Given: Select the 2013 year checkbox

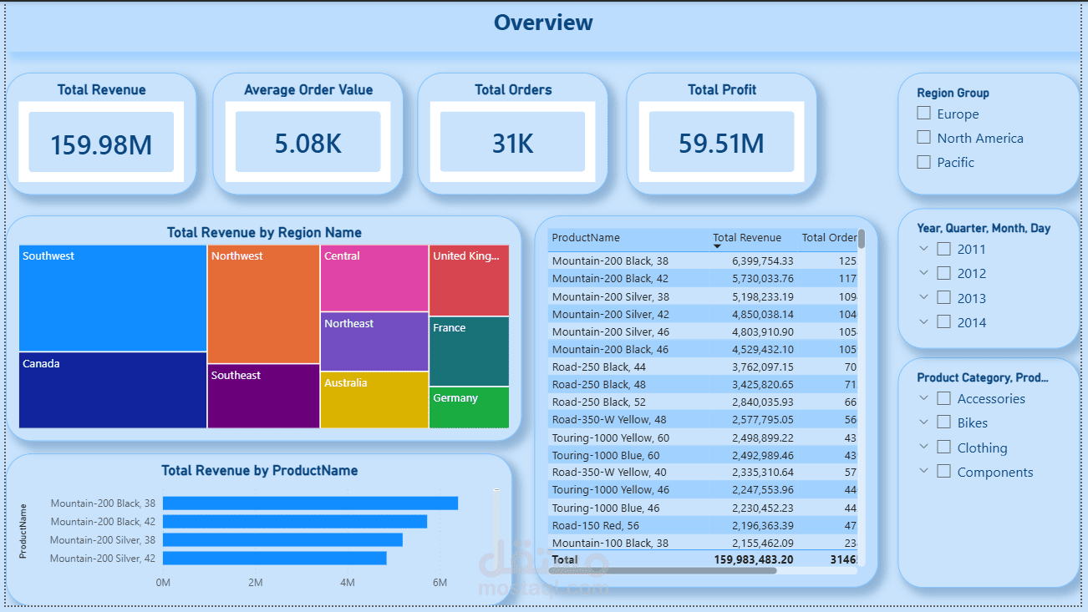Looking at the screenshot, I should point(943,297).
